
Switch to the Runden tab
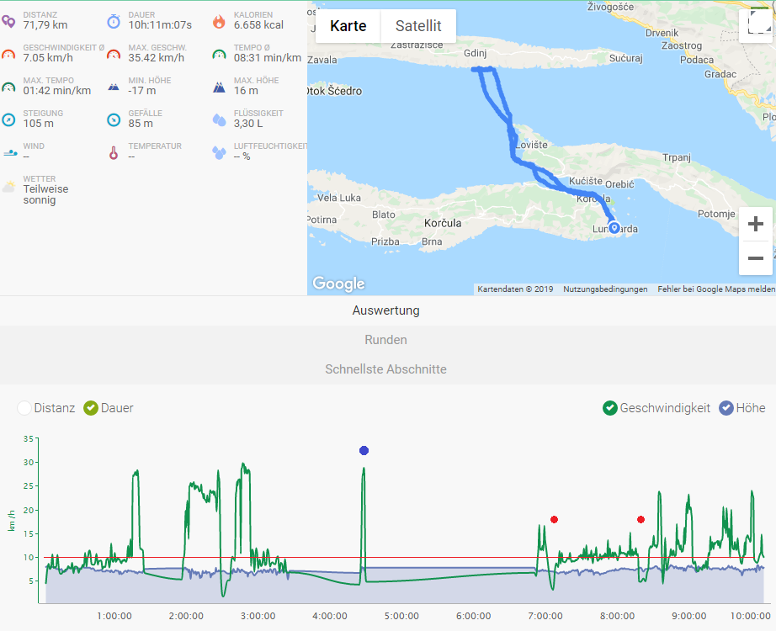pyautogui.click(x=386, y=339)
